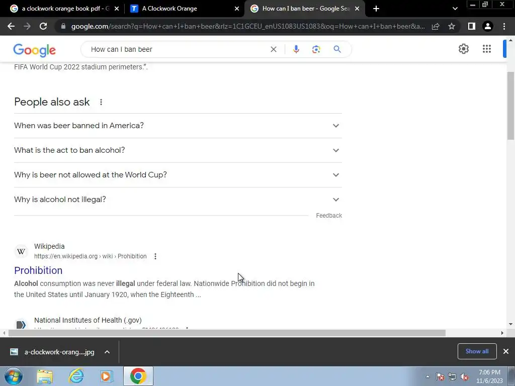
Task: Open the Wikipedia result's more options
Action: click(x=155, y=256)
